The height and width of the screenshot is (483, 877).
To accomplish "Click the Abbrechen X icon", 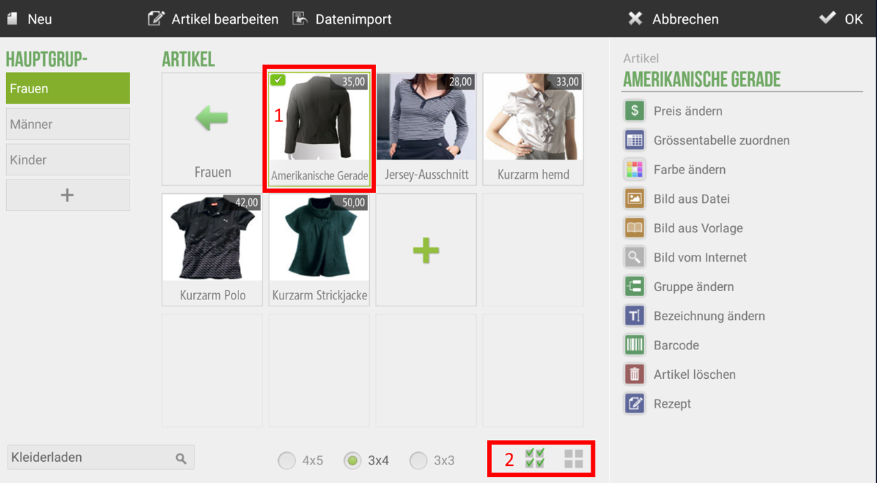I will coord(636,18).
